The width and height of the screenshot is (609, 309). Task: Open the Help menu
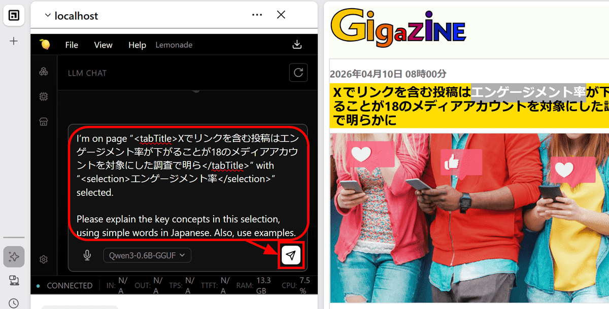[x=137, y=45]
